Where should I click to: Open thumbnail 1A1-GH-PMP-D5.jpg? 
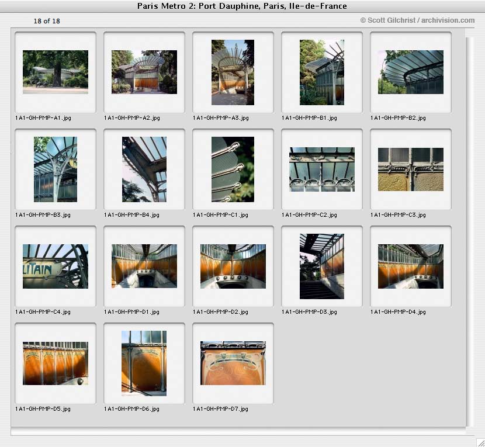click(x=56, y=363)
